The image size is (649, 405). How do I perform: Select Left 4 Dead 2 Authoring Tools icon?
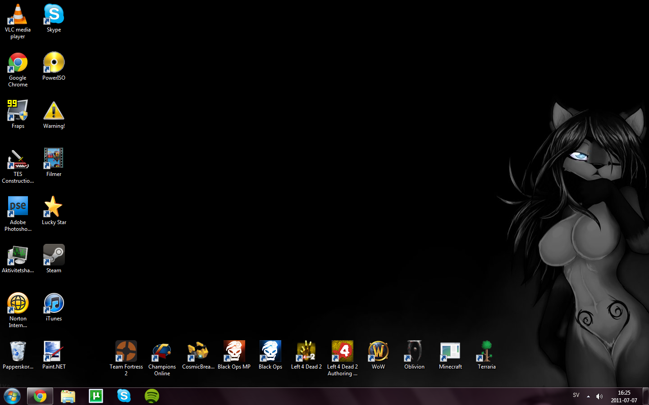[x=343, y=359]
